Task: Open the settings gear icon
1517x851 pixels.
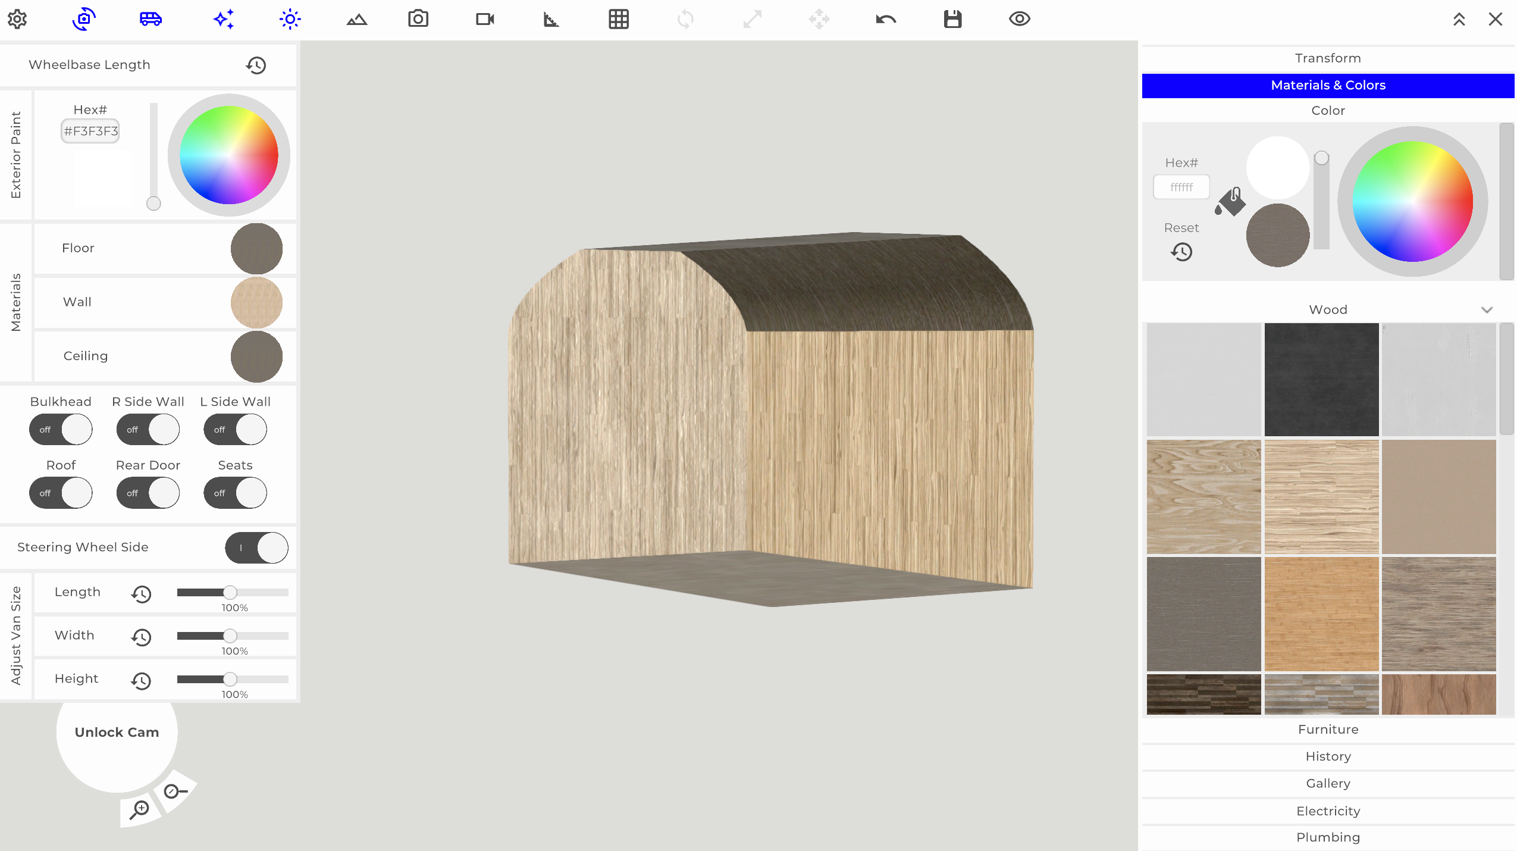Action: (17, 19)
